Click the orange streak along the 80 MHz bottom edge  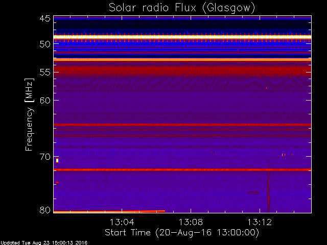pyautogui.click(x=109, y=211)
